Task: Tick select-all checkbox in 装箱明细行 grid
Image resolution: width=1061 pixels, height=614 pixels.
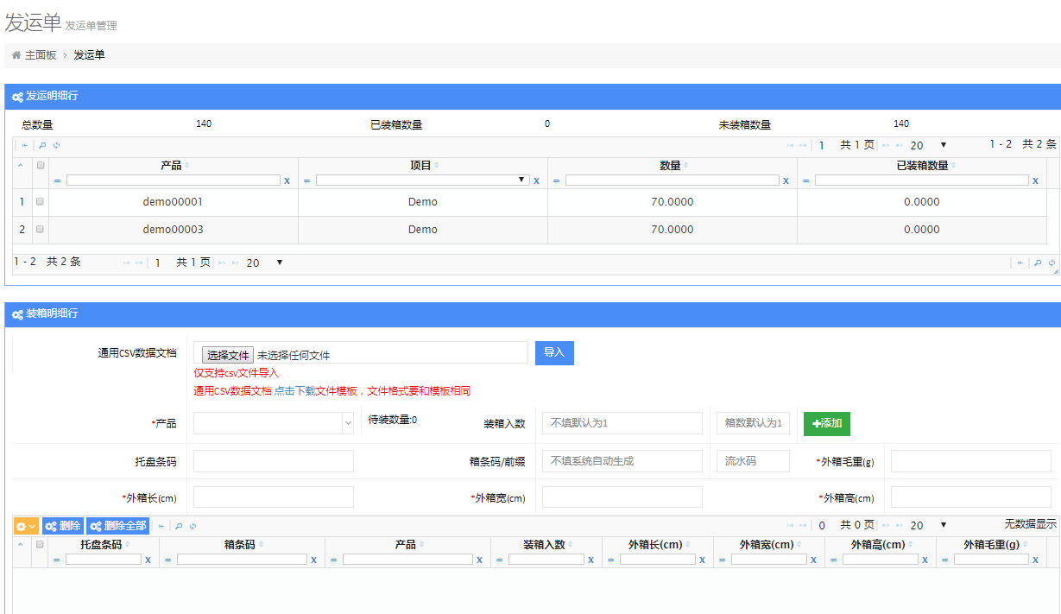Action: 40,545
